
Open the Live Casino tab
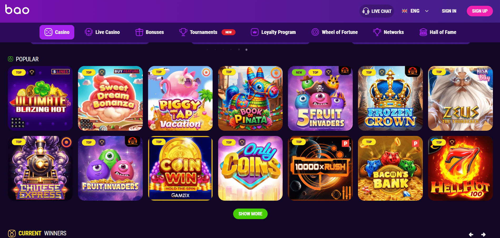(102, 32)
